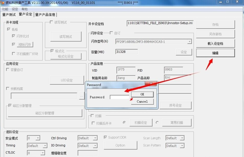Expand the 闪存型号 dropdown
Viewport: 244px width, 157px height.
(189, 42)
